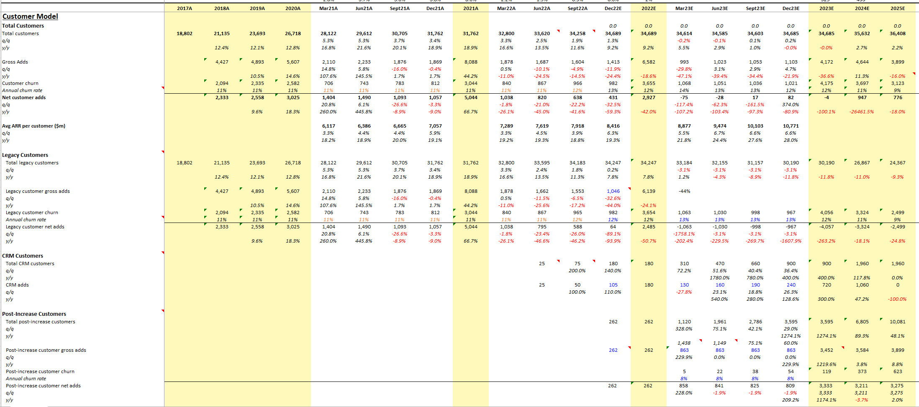The image size is (919, 407).
Task: Select the 10,081 post-increase customers value
Action: click(898, 322)
